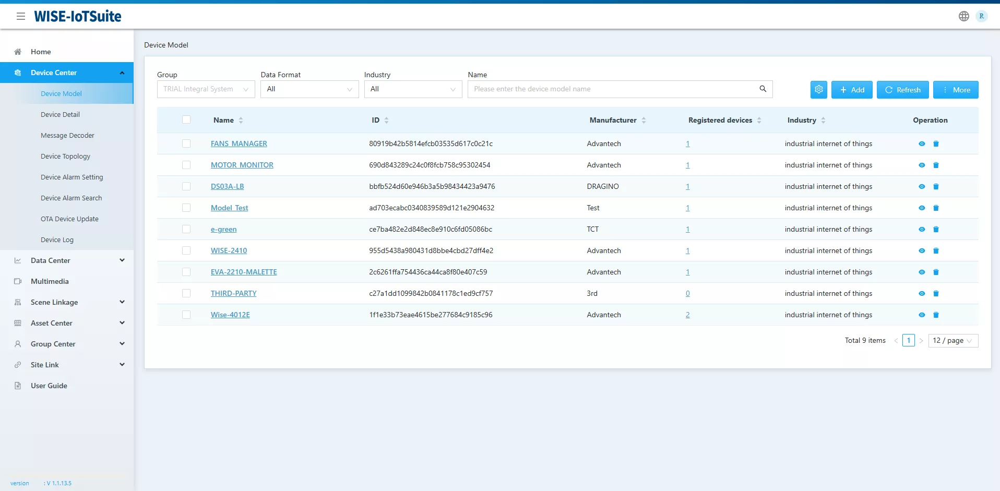Open the Data Format dropdown

point(309,89)
